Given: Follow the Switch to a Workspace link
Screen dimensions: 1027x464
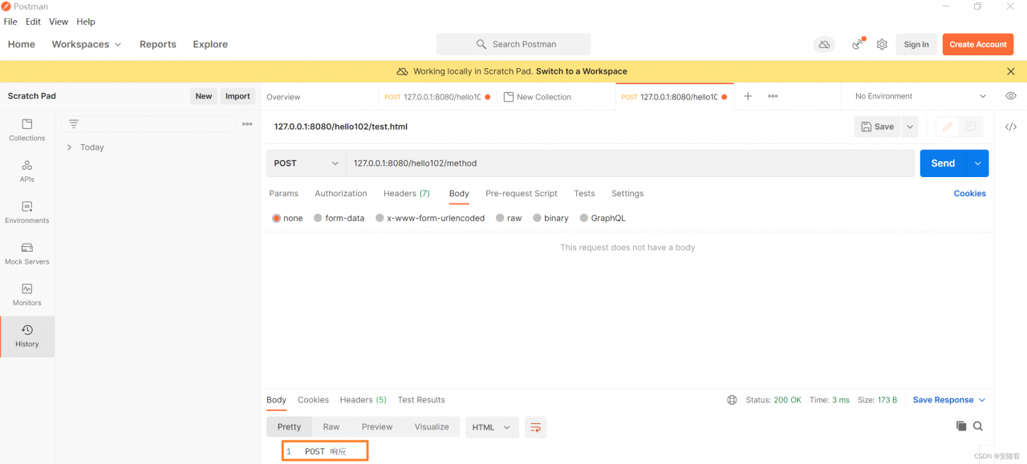Looking at the screenshot, I should (x=582, y=71).
